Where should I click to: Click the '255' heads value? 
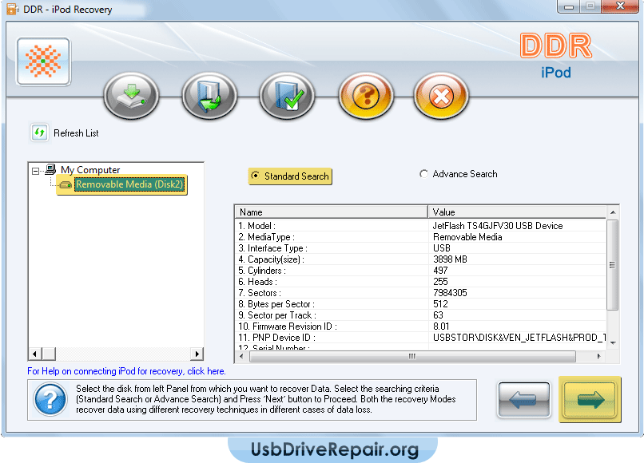(440, 282)
